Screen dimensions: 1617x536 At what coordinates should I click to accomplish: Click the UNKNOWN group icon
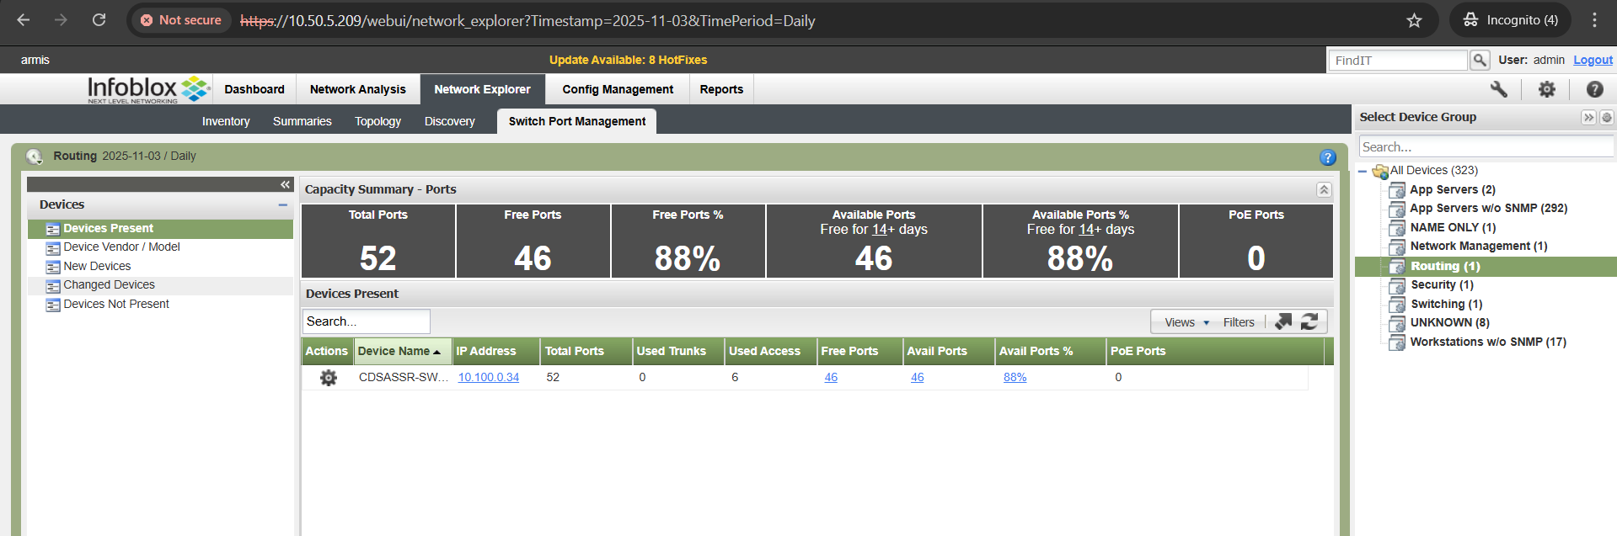coord(1397,323)
